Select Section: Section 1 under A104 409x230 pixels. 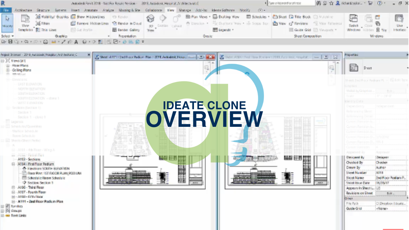pos(40,183)
